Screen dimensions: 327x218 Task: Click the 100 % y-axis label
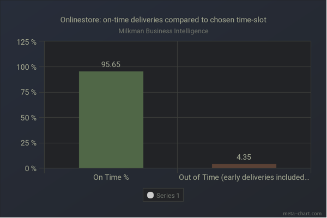(27, 68)
